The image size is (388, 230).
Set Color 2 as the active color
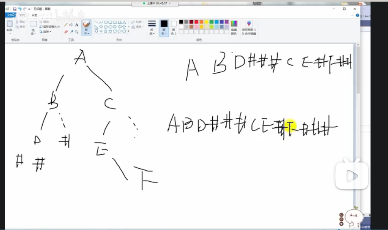[174, 28]
